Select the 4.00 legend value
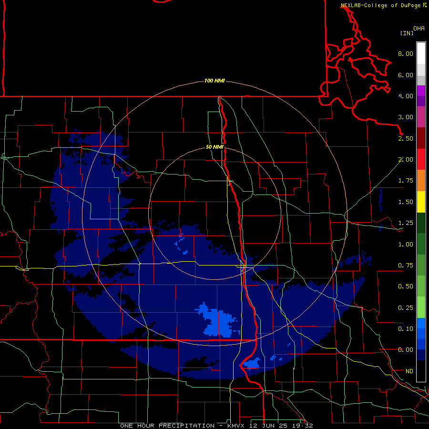 pyautogui.click(x=406, y=96)
